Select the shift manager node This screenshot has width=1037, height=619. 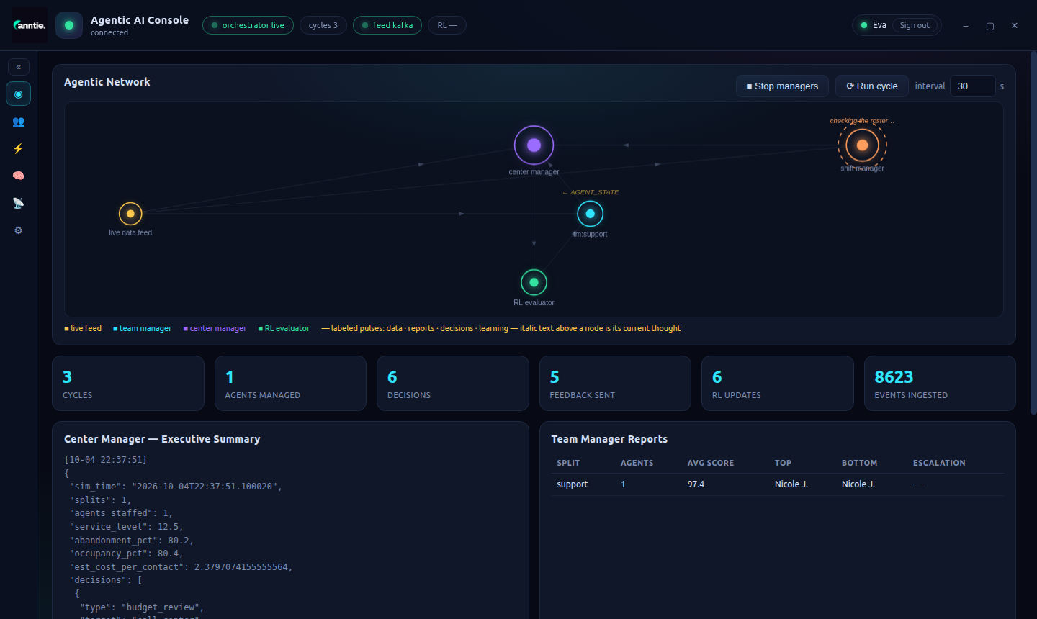coord(862,145)
